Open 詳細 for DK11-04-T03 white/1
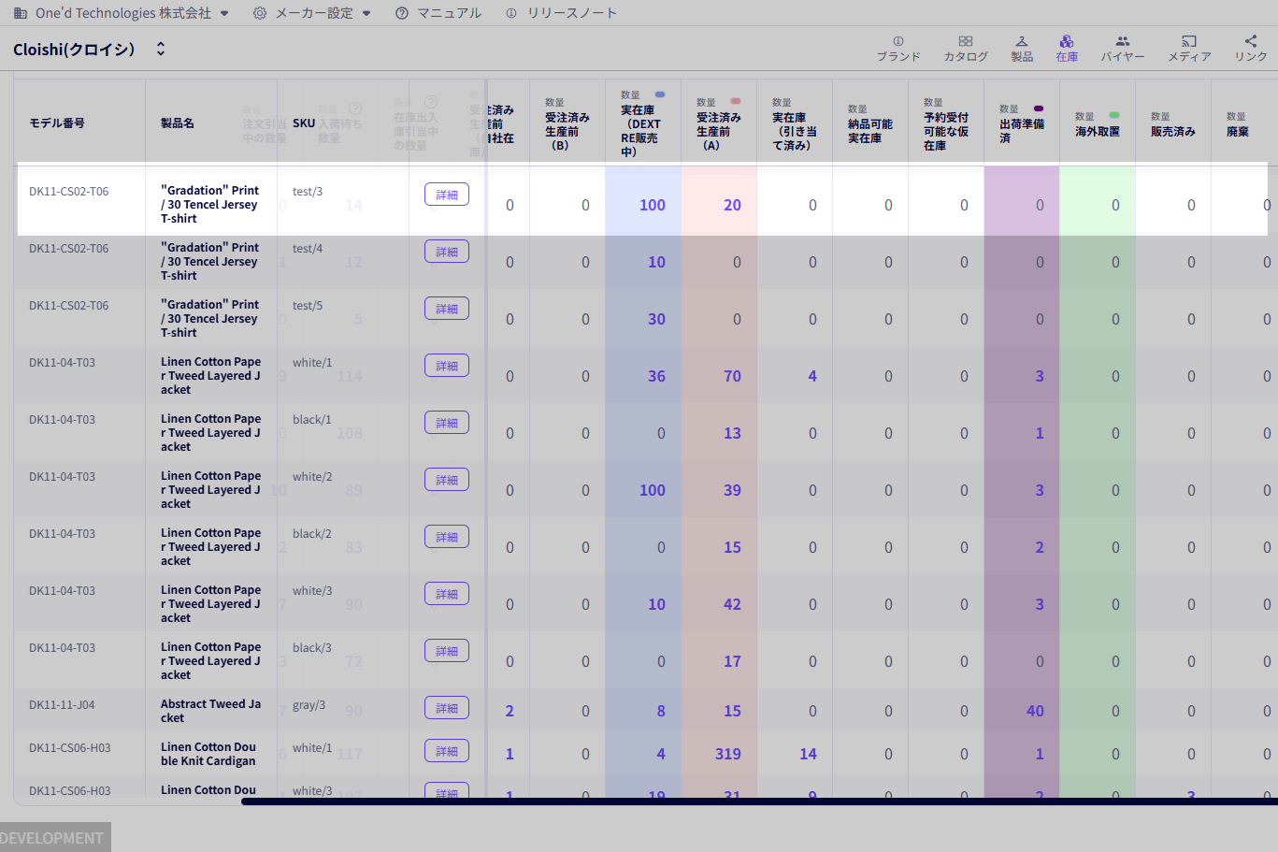This screenshot has height=852, width=1278. click(447, 366)
